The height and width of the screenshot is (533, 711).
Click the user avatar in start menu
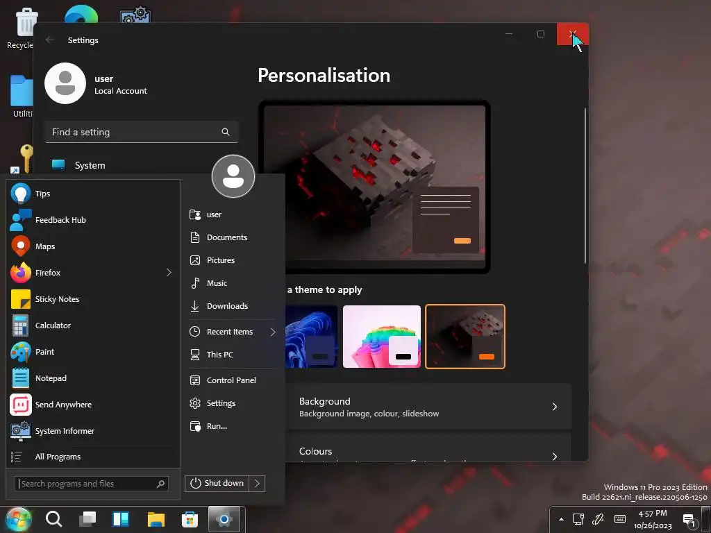tap(233, 176)
